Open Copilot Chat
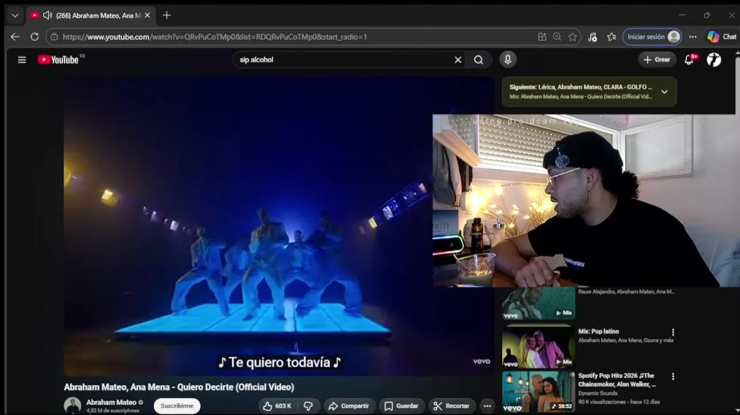This screenshot has height=415, width=740. [x=722, y=37]
